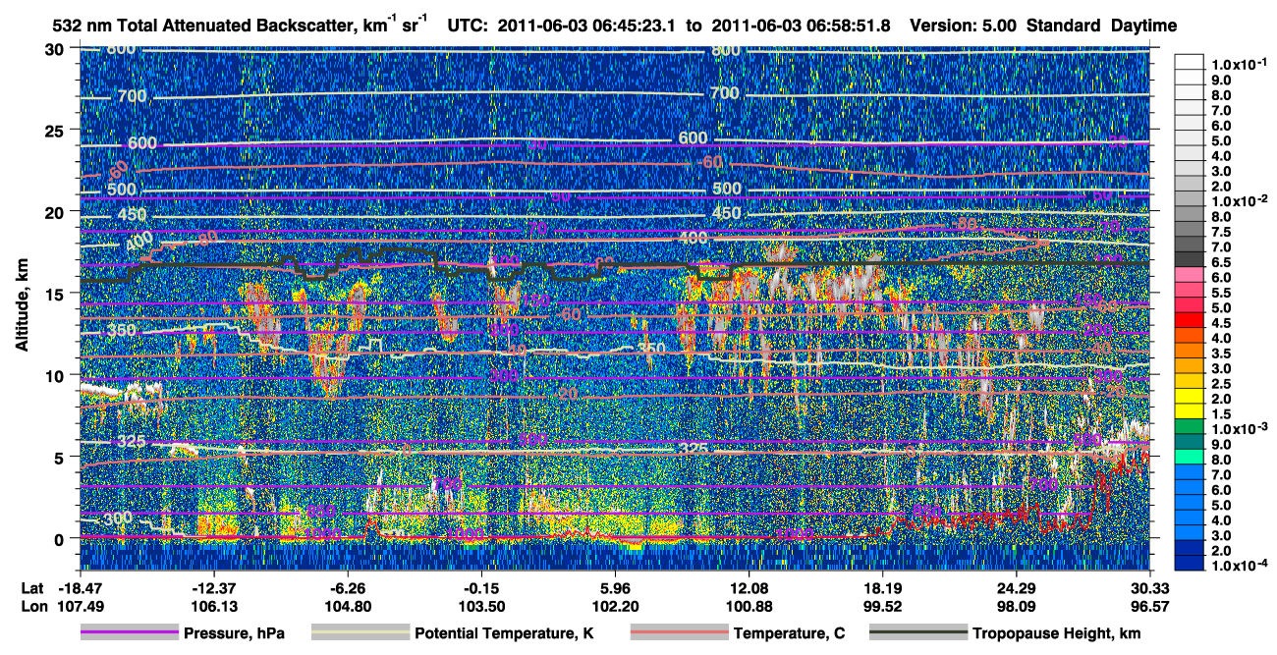Click the colorbar label 1.5
This screenshot has height=655, width=1277.
[x=1220, y=414]
